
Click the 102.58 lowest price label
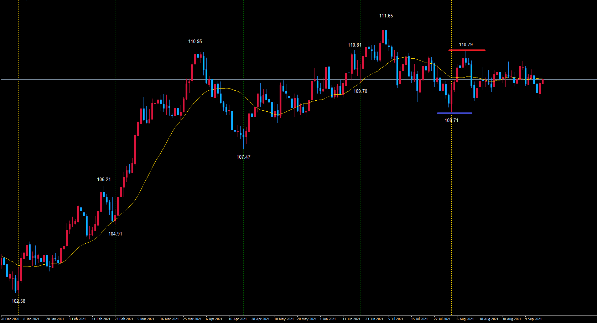coord(19,301)
